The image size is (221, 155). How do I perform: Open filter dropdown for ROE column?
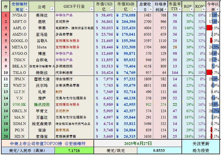click(x=192, y=9)
